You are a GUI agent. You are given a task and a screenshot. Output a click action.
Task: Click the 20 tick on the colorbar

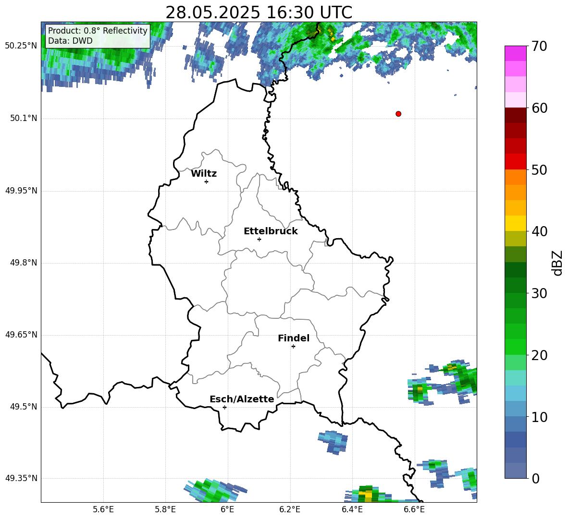pyautogui.click(x=539, y=355)
